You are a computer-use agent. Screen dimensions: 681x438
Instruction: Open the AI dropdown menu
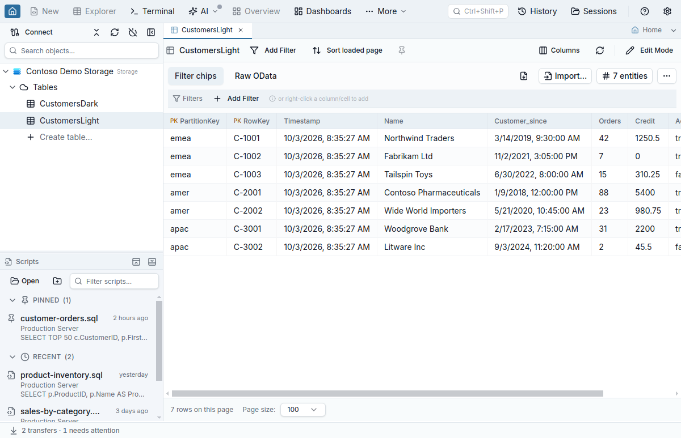[203, 11]
